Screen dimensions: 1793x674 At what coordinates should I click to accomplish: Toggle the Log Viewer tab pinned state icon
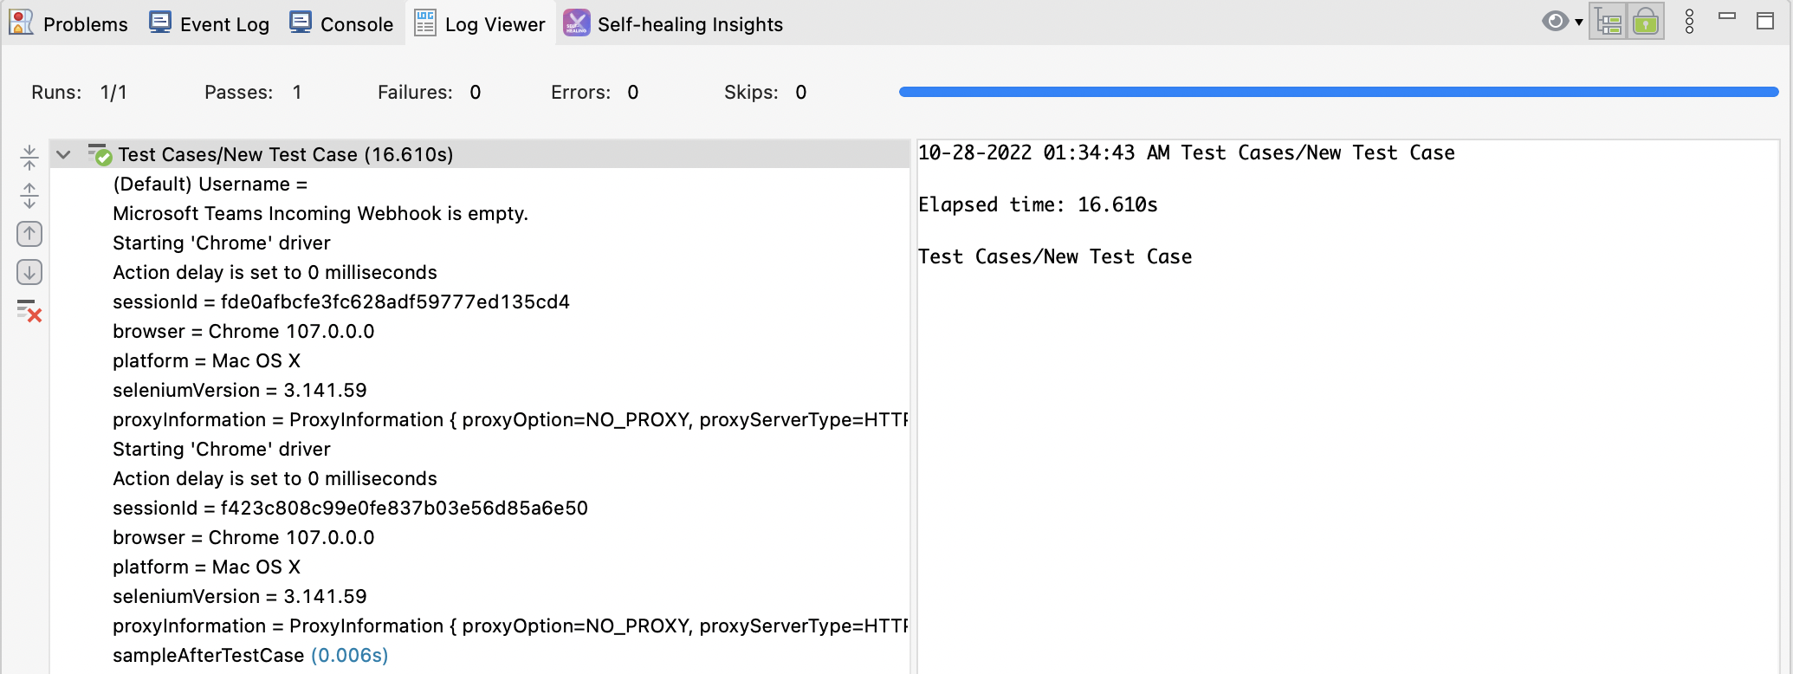424,23
